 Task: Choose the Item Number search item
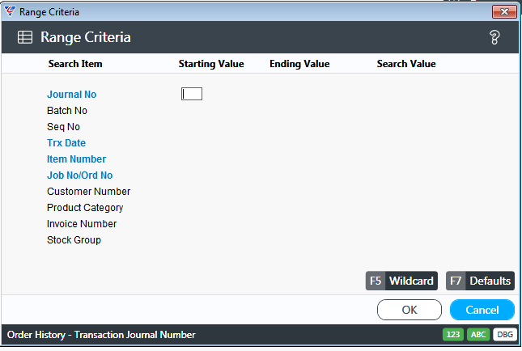point(76,159)
